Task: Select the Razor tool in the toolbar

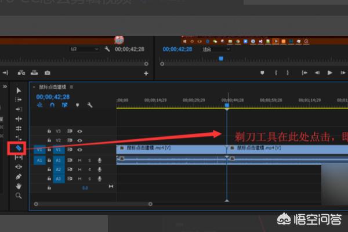Action: 19,148
